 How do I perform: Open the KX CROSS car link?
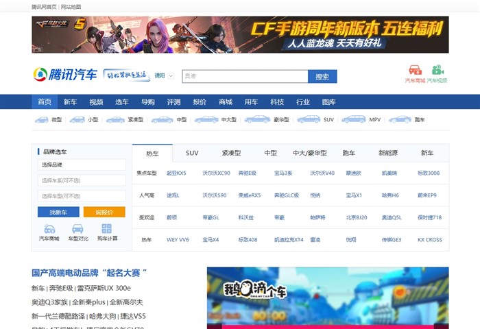coord(430,240)
